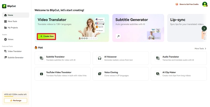The width and height of the screenshot is (210, 107).
Task: Click the Subtitle Translator icon
Action: 41,58
